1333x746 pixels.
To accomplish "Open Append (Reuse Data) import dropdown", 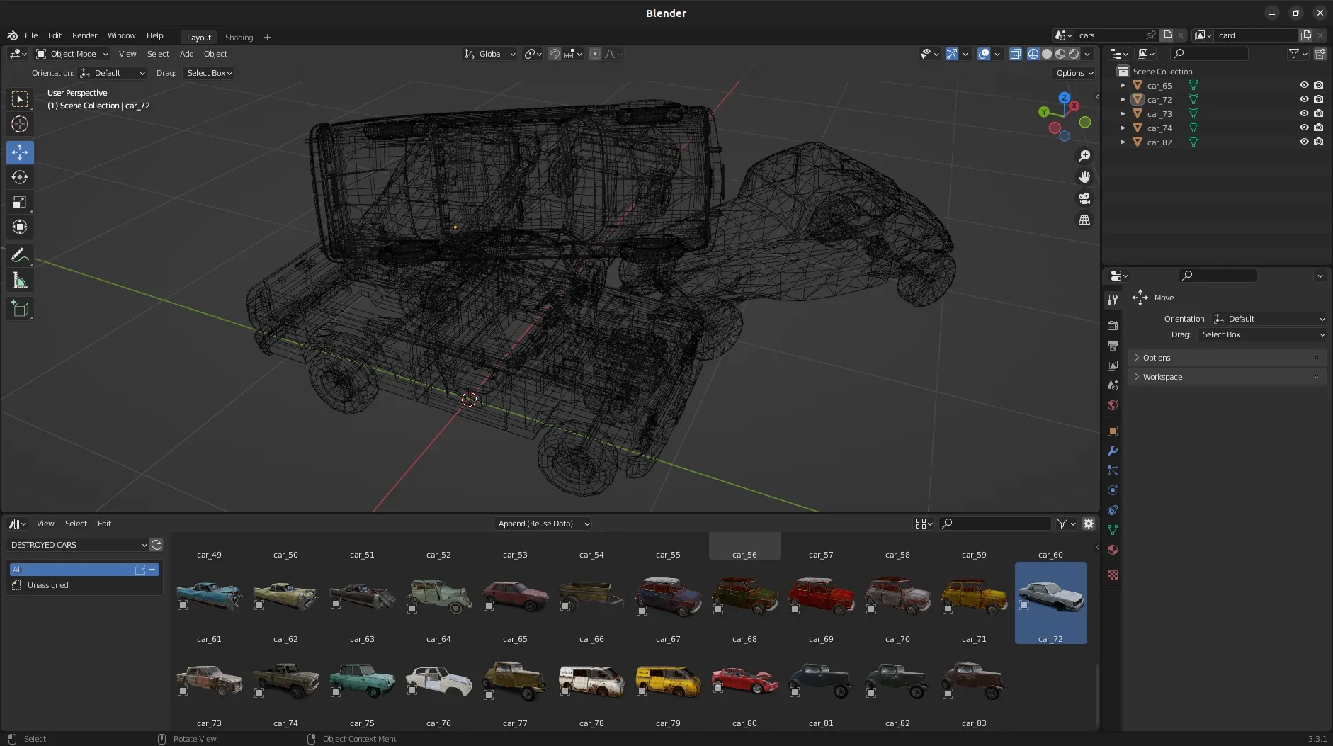I will click(543, 524).
